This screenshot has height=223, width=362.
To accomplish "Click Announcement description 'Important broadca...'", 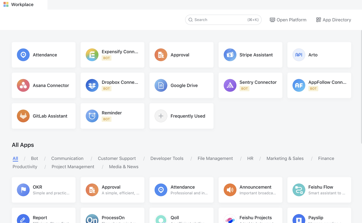I will [258, 193].
